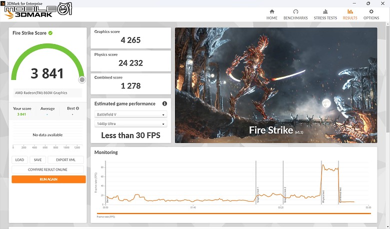This screenshot has height=229, width=390.
Task: Click the No data available text
Action: tap(47, 135)
